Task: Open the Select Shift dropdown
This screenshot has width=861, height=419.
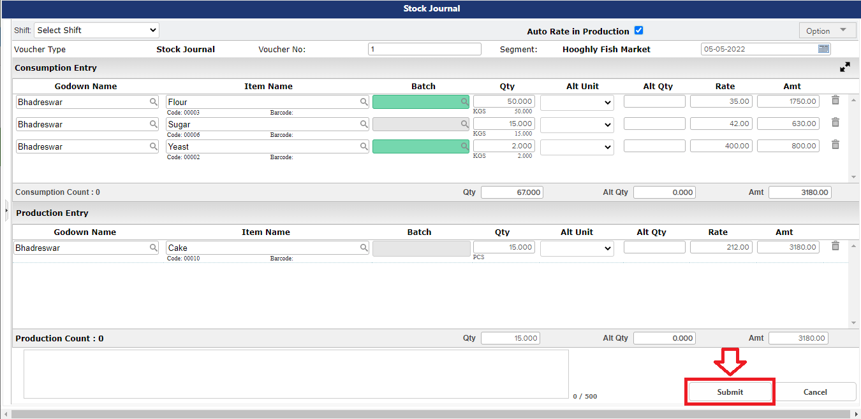Action: coord(96,30)
